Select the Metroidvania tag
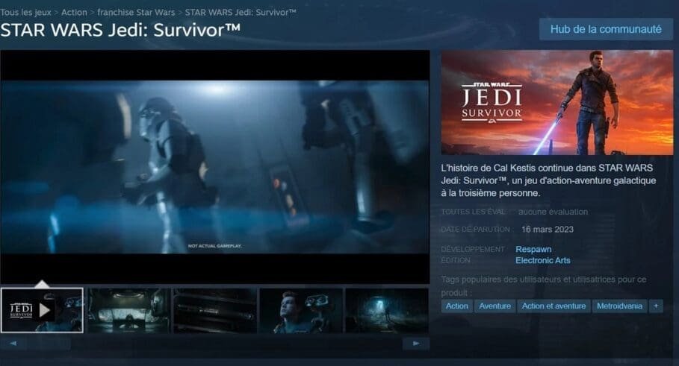679x366 pixels. (x=619, y=306)
